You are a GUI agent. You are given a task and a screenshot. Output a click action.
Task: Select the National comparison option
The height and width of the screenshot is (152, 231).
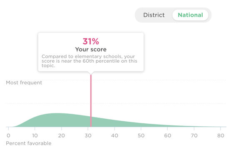pyautogui.click(x=190, y=15)
